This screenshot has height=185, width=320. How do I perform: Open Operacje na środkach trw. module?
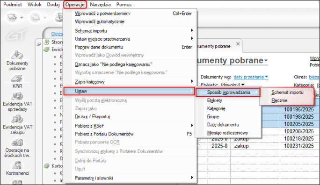17,148
